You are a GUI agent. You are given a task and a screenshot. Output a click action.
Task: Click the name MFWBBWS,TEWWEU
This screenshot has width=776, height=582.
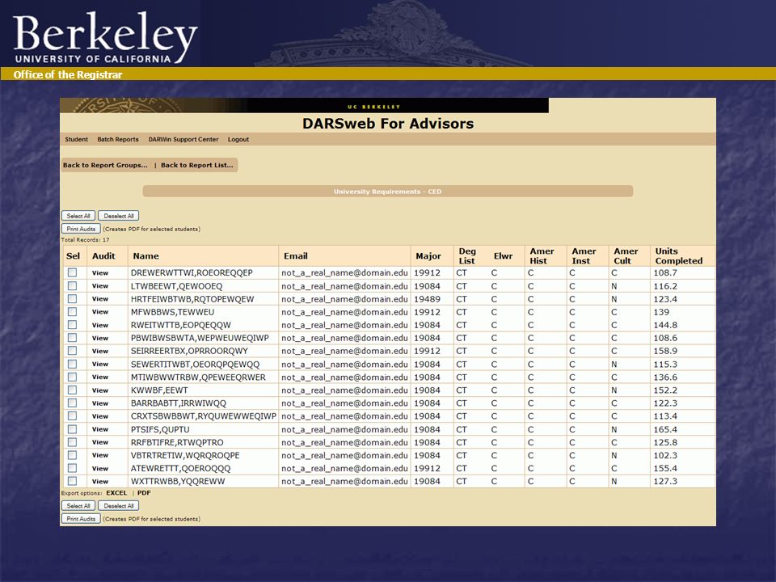tap(172, 312)
